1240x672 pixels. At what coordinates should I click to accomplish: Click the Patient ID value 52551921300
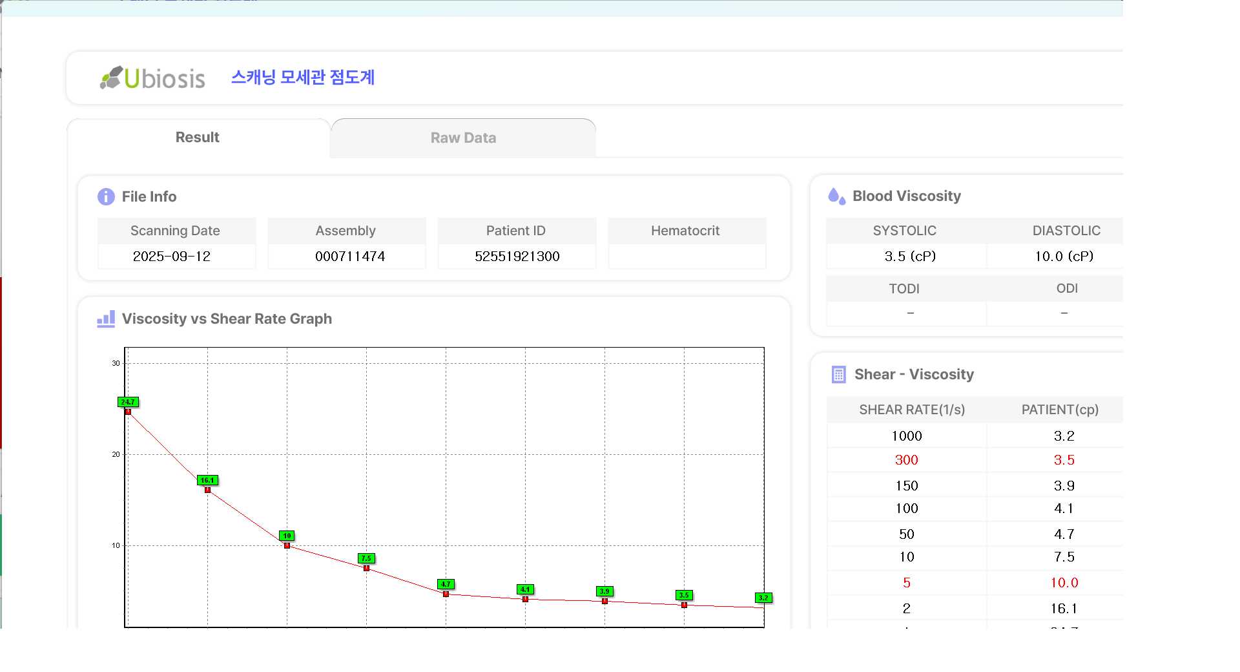[517, 257]
